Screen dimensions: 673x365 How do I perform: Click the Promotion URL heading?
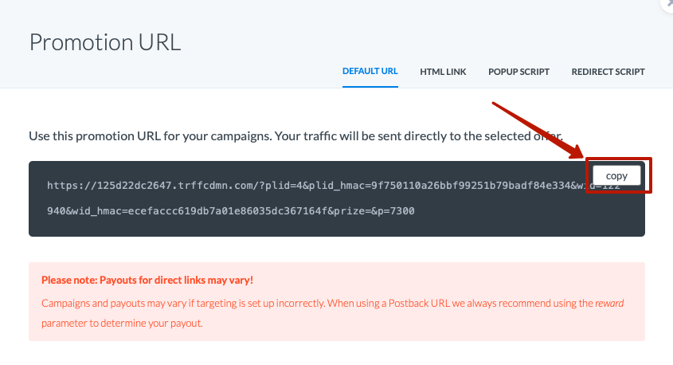[105, 42]
